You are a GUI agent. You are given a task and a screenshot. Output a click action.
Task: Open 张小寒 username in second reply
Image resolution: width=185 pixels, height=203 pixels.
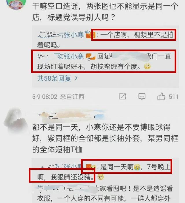click(74, 56)
